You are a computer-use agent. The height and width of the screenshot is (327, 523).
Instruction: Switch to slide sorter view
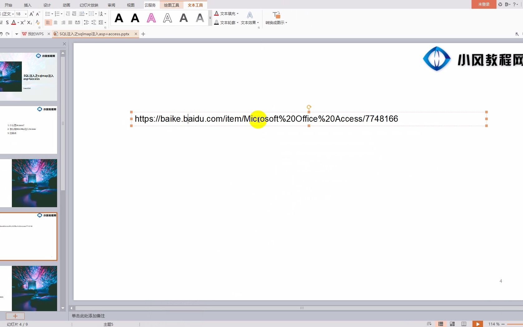tap(452, 324)
